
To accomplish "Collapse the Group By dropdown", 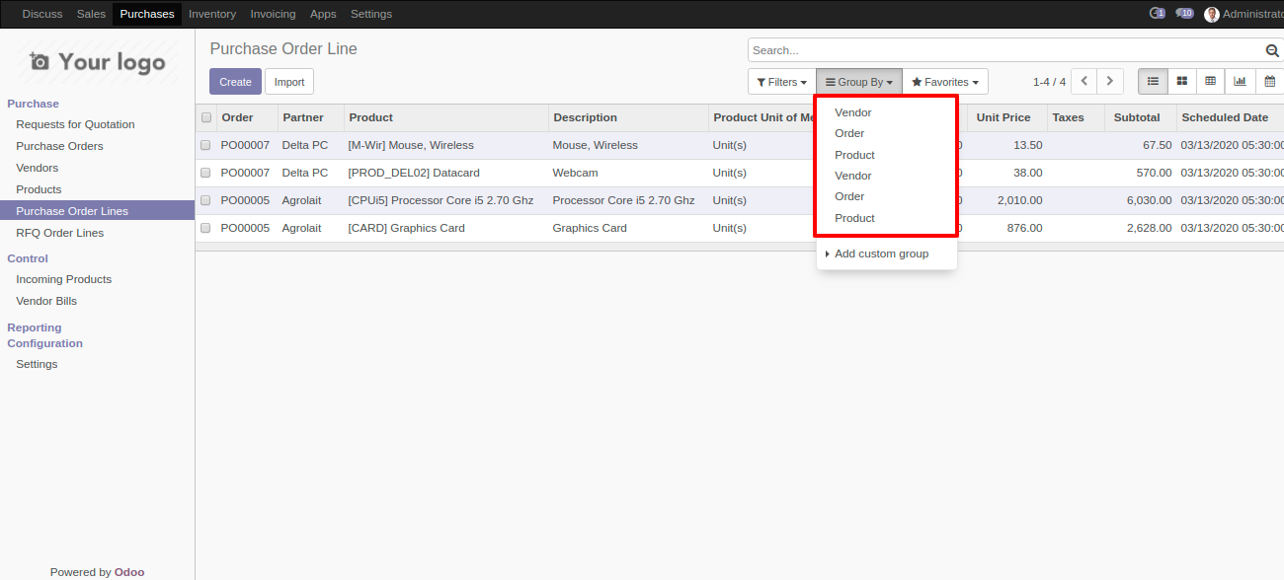I will 858,82.
